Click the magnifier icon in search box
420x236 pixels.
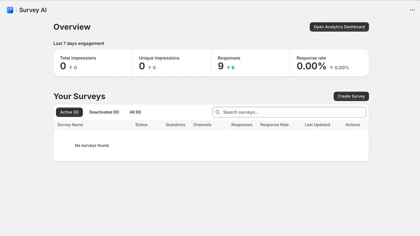pyautogui.click(x=218, y=112)
